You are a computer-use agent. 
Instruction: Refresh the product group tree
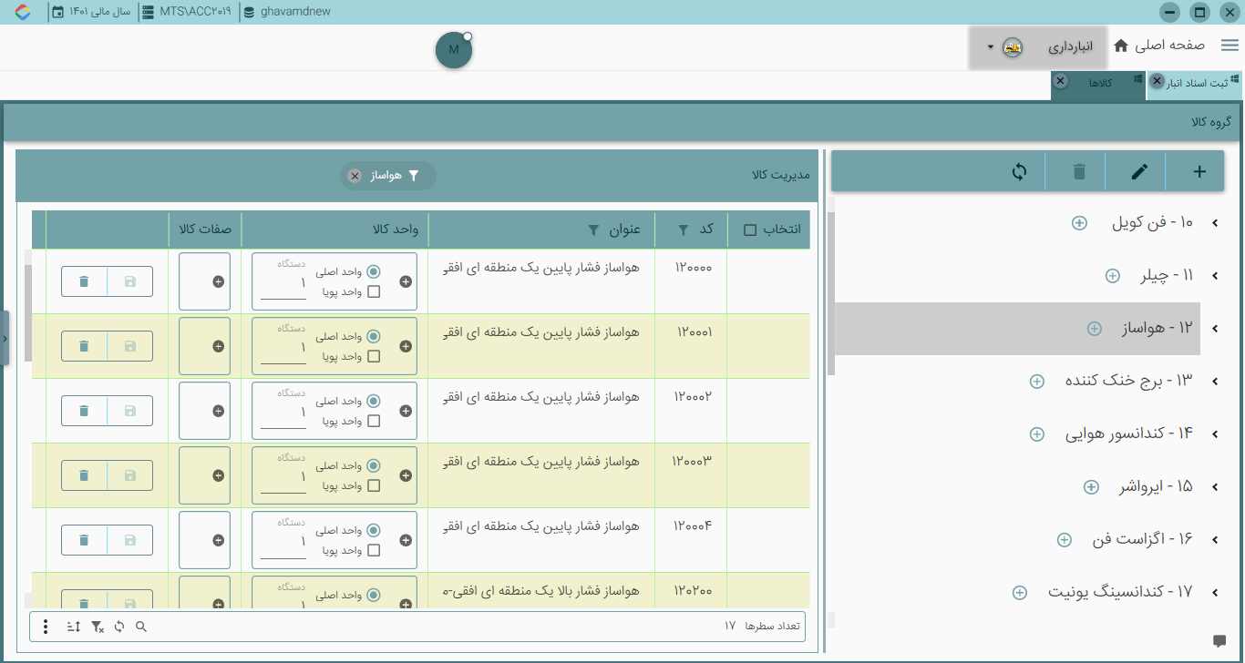click(x=1019, y=171)
